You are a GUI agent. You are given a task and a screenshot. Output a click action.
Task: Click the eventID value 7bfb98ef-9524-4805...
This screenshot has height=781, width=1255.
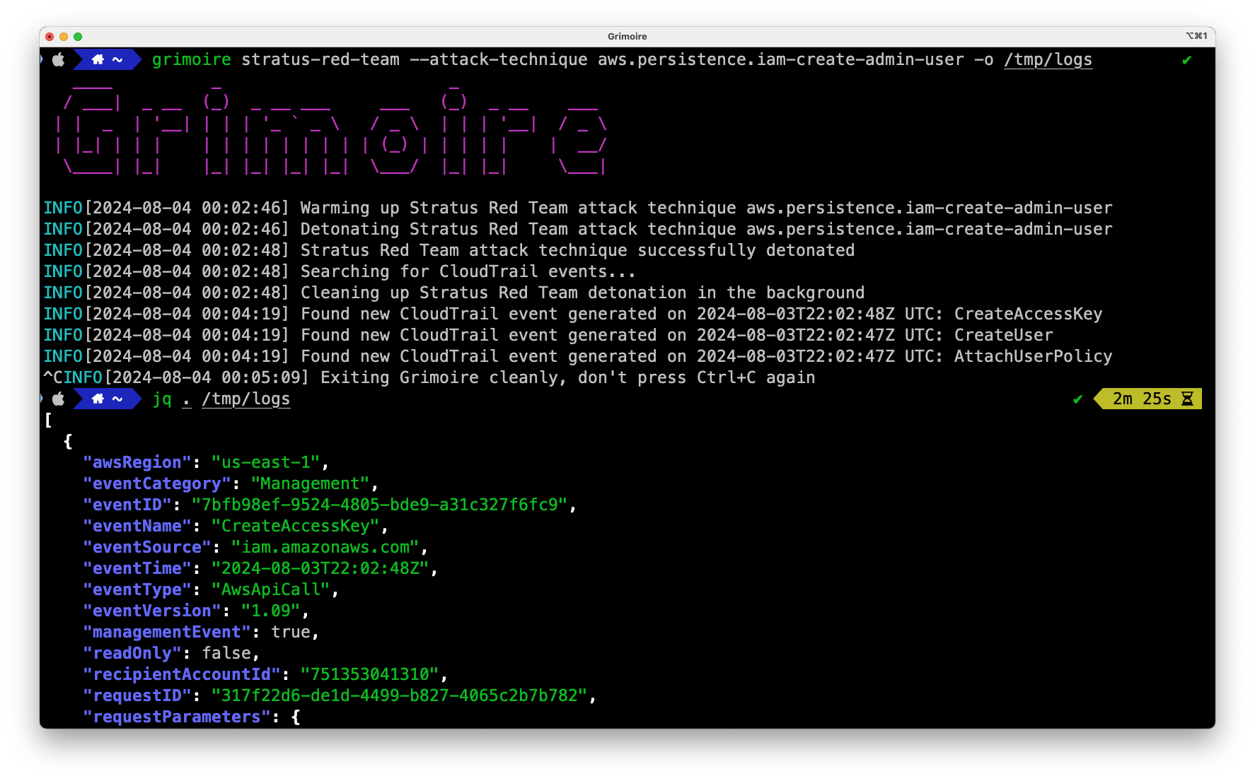pos(380,505)
